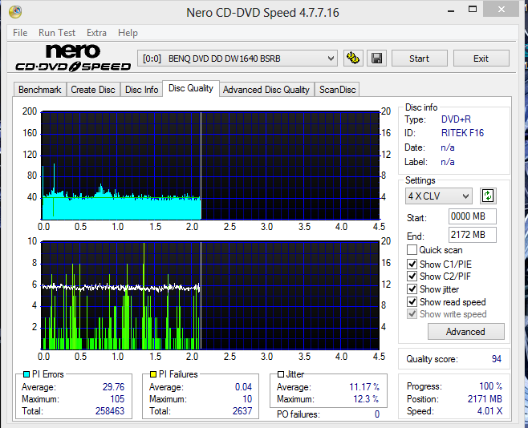Click the Jitter legend swatch
The image size is (528, 428).
(x=281, y=374)
